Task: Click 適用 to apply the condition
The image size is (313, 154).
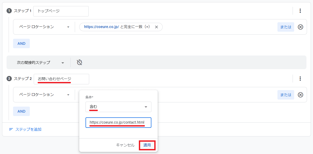Action: point(147,145)
